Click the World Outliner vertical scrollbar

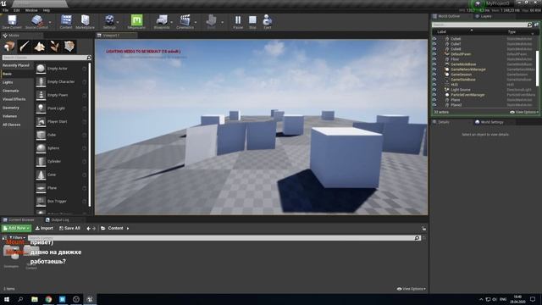(537, 68)
